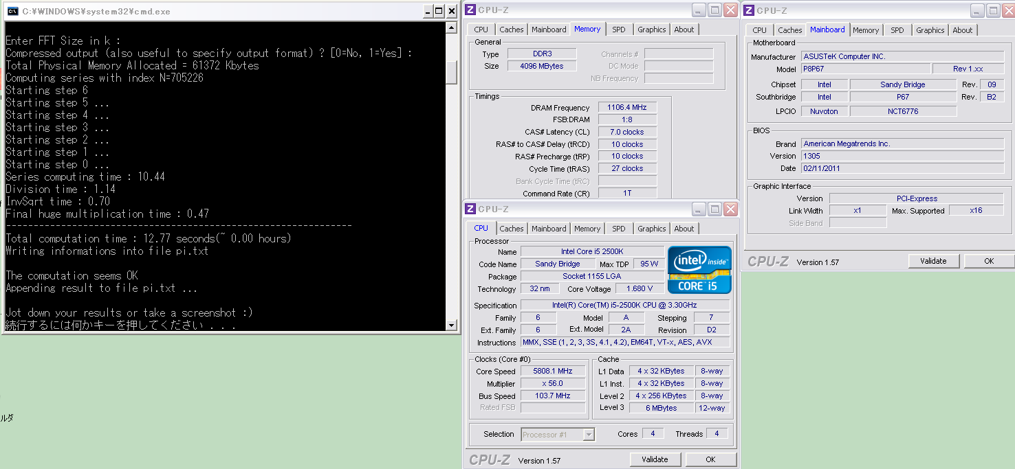Viewport: 1015px width, 469px height.
Task: Click the cmd.exe scrollbar up arrow
Action: click(x=452, y=28)
